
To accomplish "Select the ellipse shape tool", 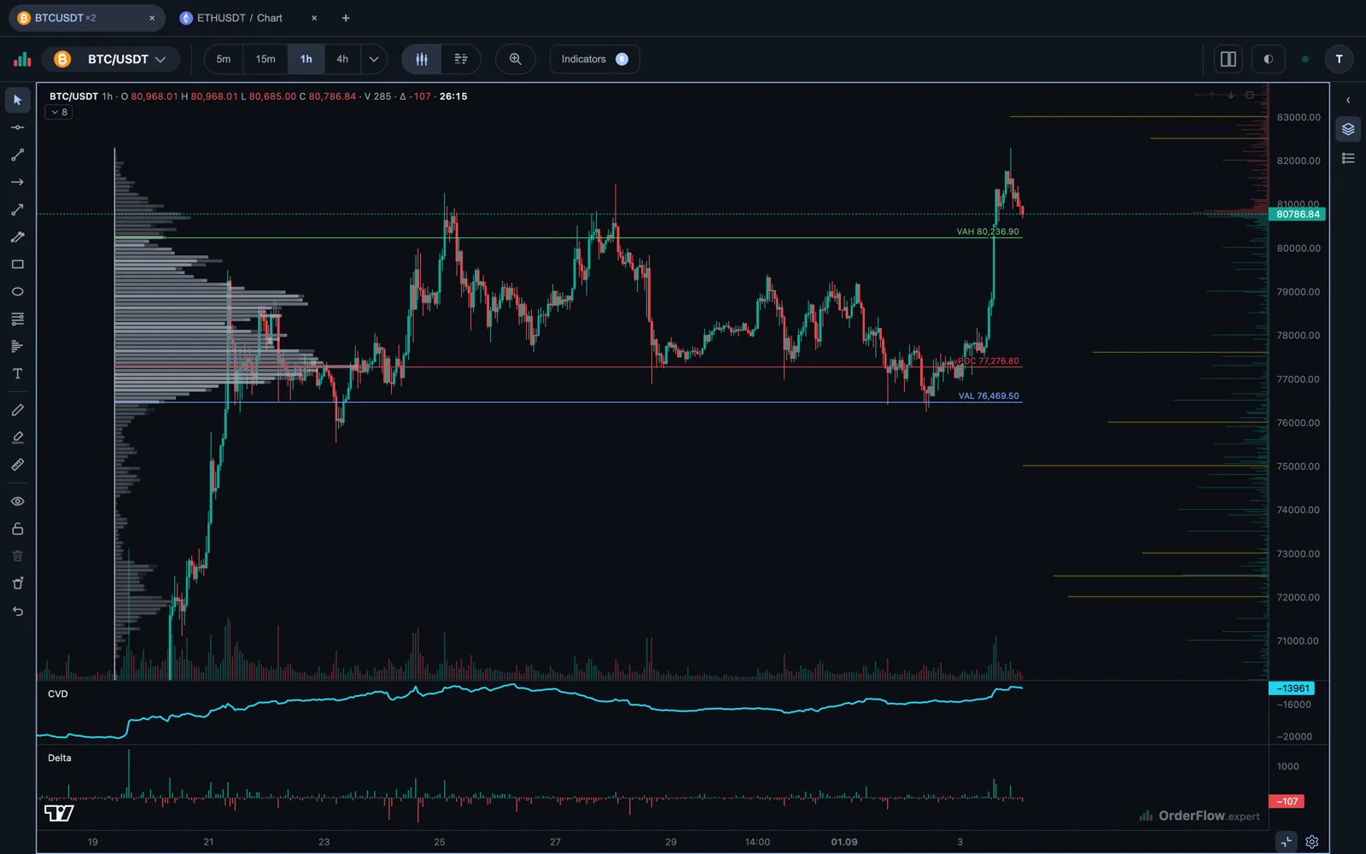I will (18, 291).
